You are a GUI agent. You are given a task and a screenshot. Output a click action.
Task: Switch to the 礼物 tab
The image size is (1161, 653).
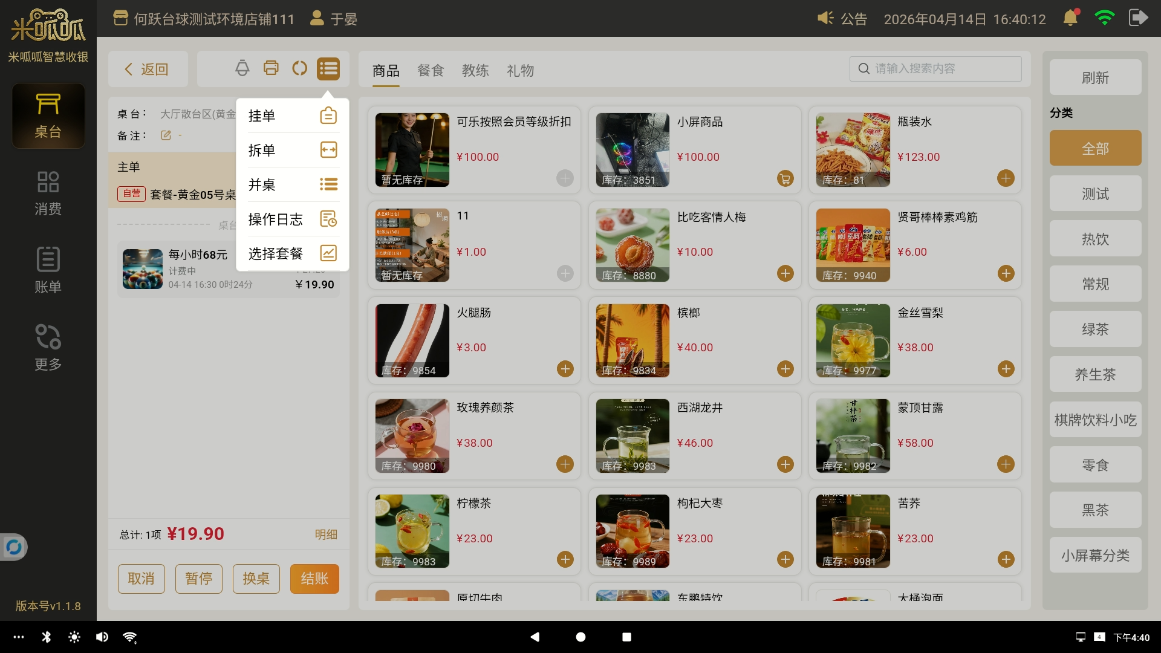pos(520,71)
